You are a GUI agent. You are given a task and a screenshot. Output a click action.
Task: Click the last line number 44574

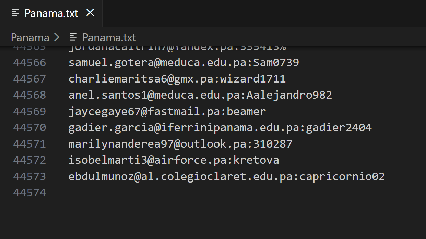[29, 192]
